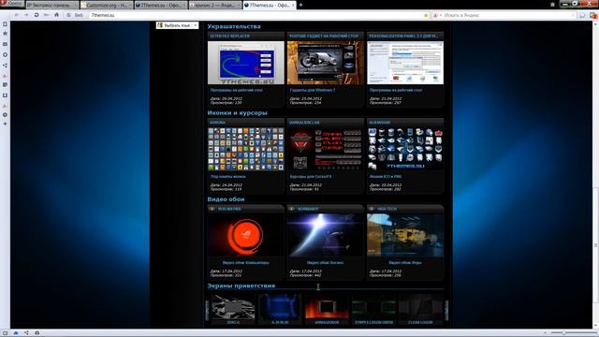Open the Выбрать язык language dropdown

click(177, 25)
